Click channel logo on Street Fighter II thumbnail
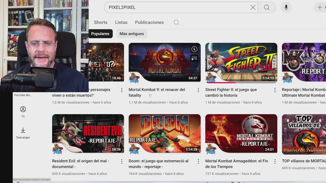Screen dimensions: 326x183 (211, 78)
